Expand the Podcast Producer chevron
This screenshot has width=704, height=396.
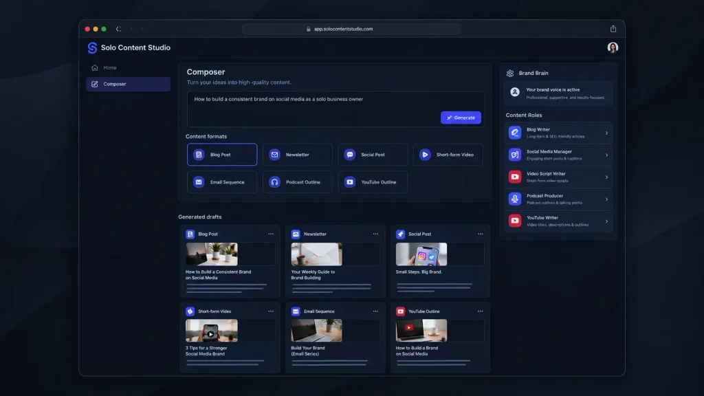(606, 199)
